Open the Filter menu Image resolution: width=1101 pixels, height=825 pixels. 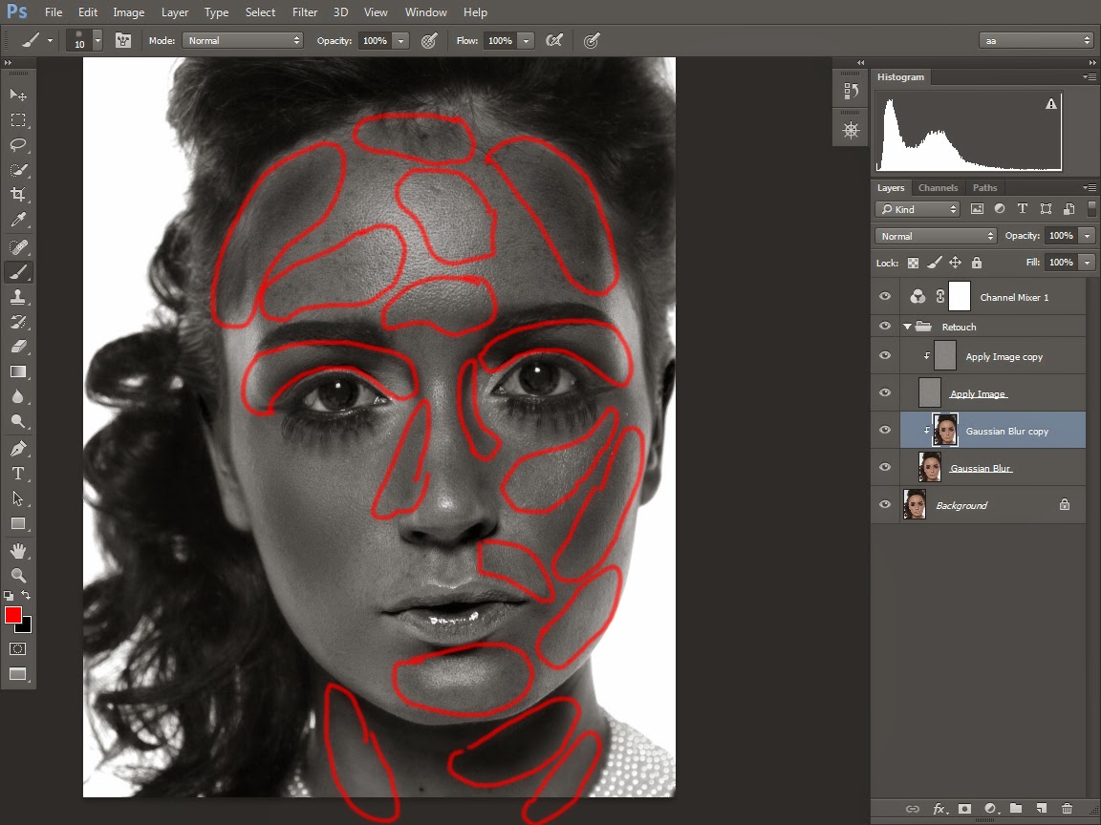point(305,12)
